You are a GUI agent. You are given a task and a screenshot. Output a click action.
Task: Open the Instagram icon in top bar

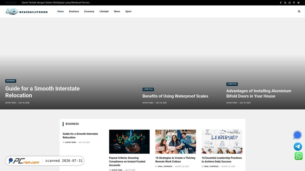pyautogui.click(x=289, y=3)
